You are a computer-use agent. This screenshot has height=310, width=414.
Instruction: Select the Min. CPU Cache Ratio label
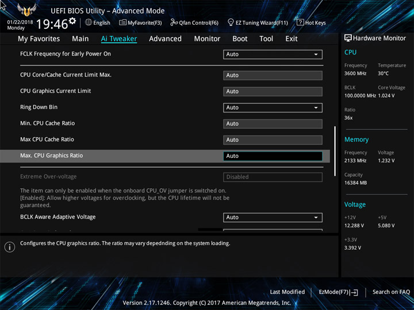(x=48, y=123)
